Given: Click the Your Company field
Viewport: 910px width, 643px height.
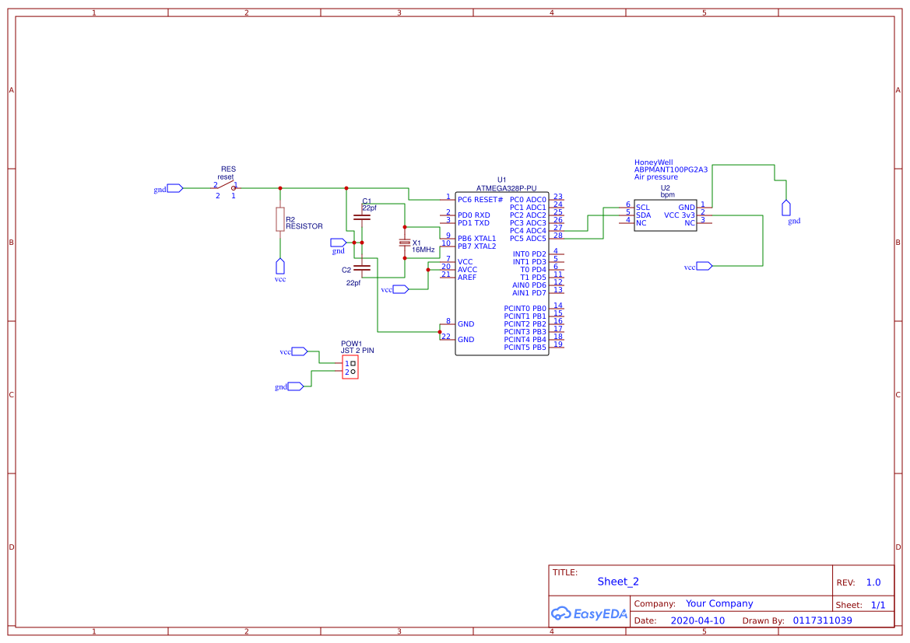Looking at the screenshot, I should click(718, 603).
